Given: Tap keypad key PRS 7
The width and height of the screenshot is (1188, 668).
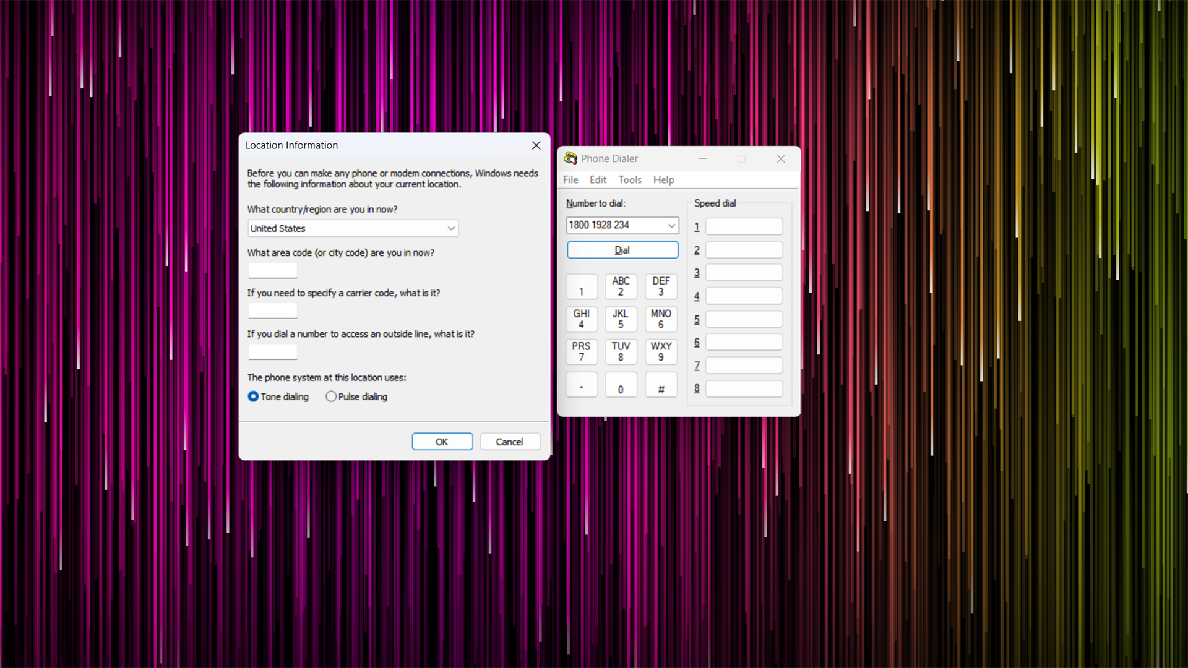Looking at the screenshot, I should [x=581, y=352].
